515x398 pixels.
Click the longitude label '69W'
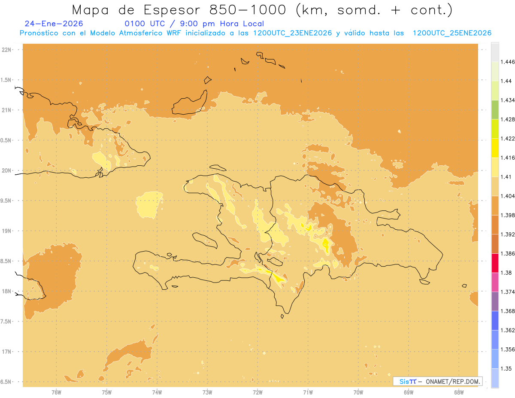click(x=409, y=392)
